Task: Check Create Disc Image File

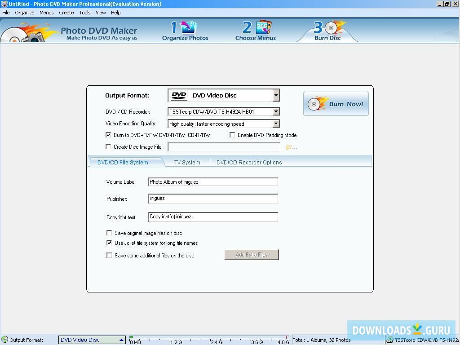Action: (108, 146)
